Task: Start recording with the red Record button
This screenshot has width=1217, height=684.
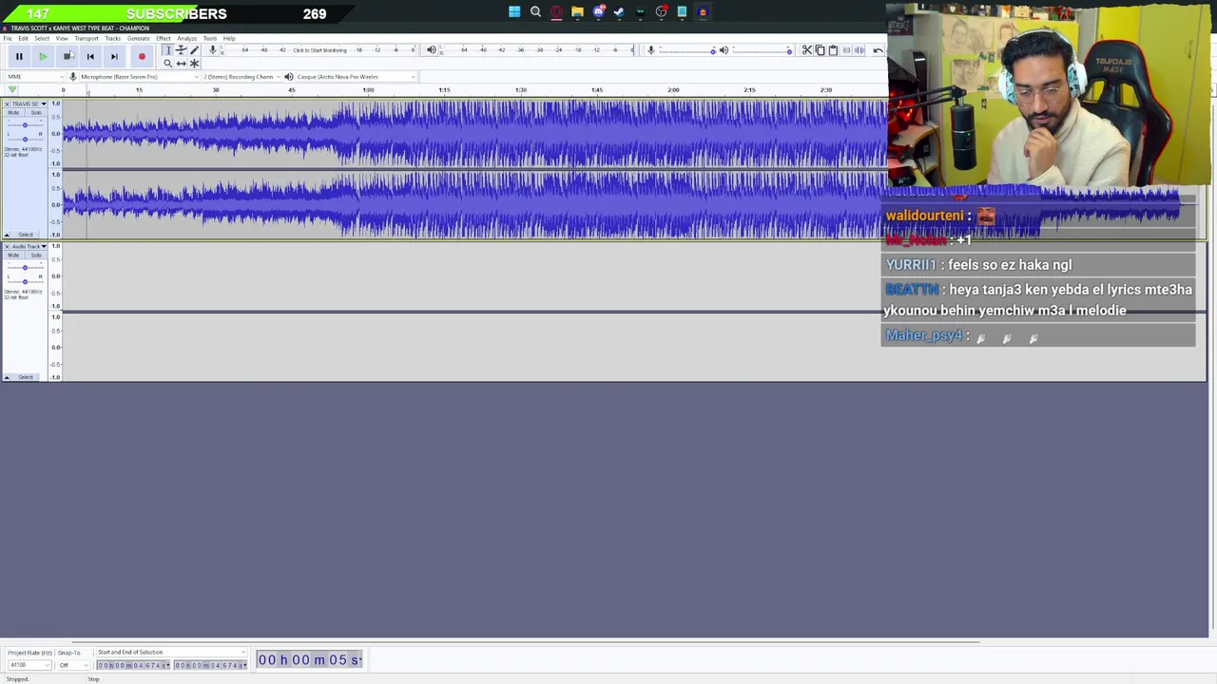Action: coord(142,57)
